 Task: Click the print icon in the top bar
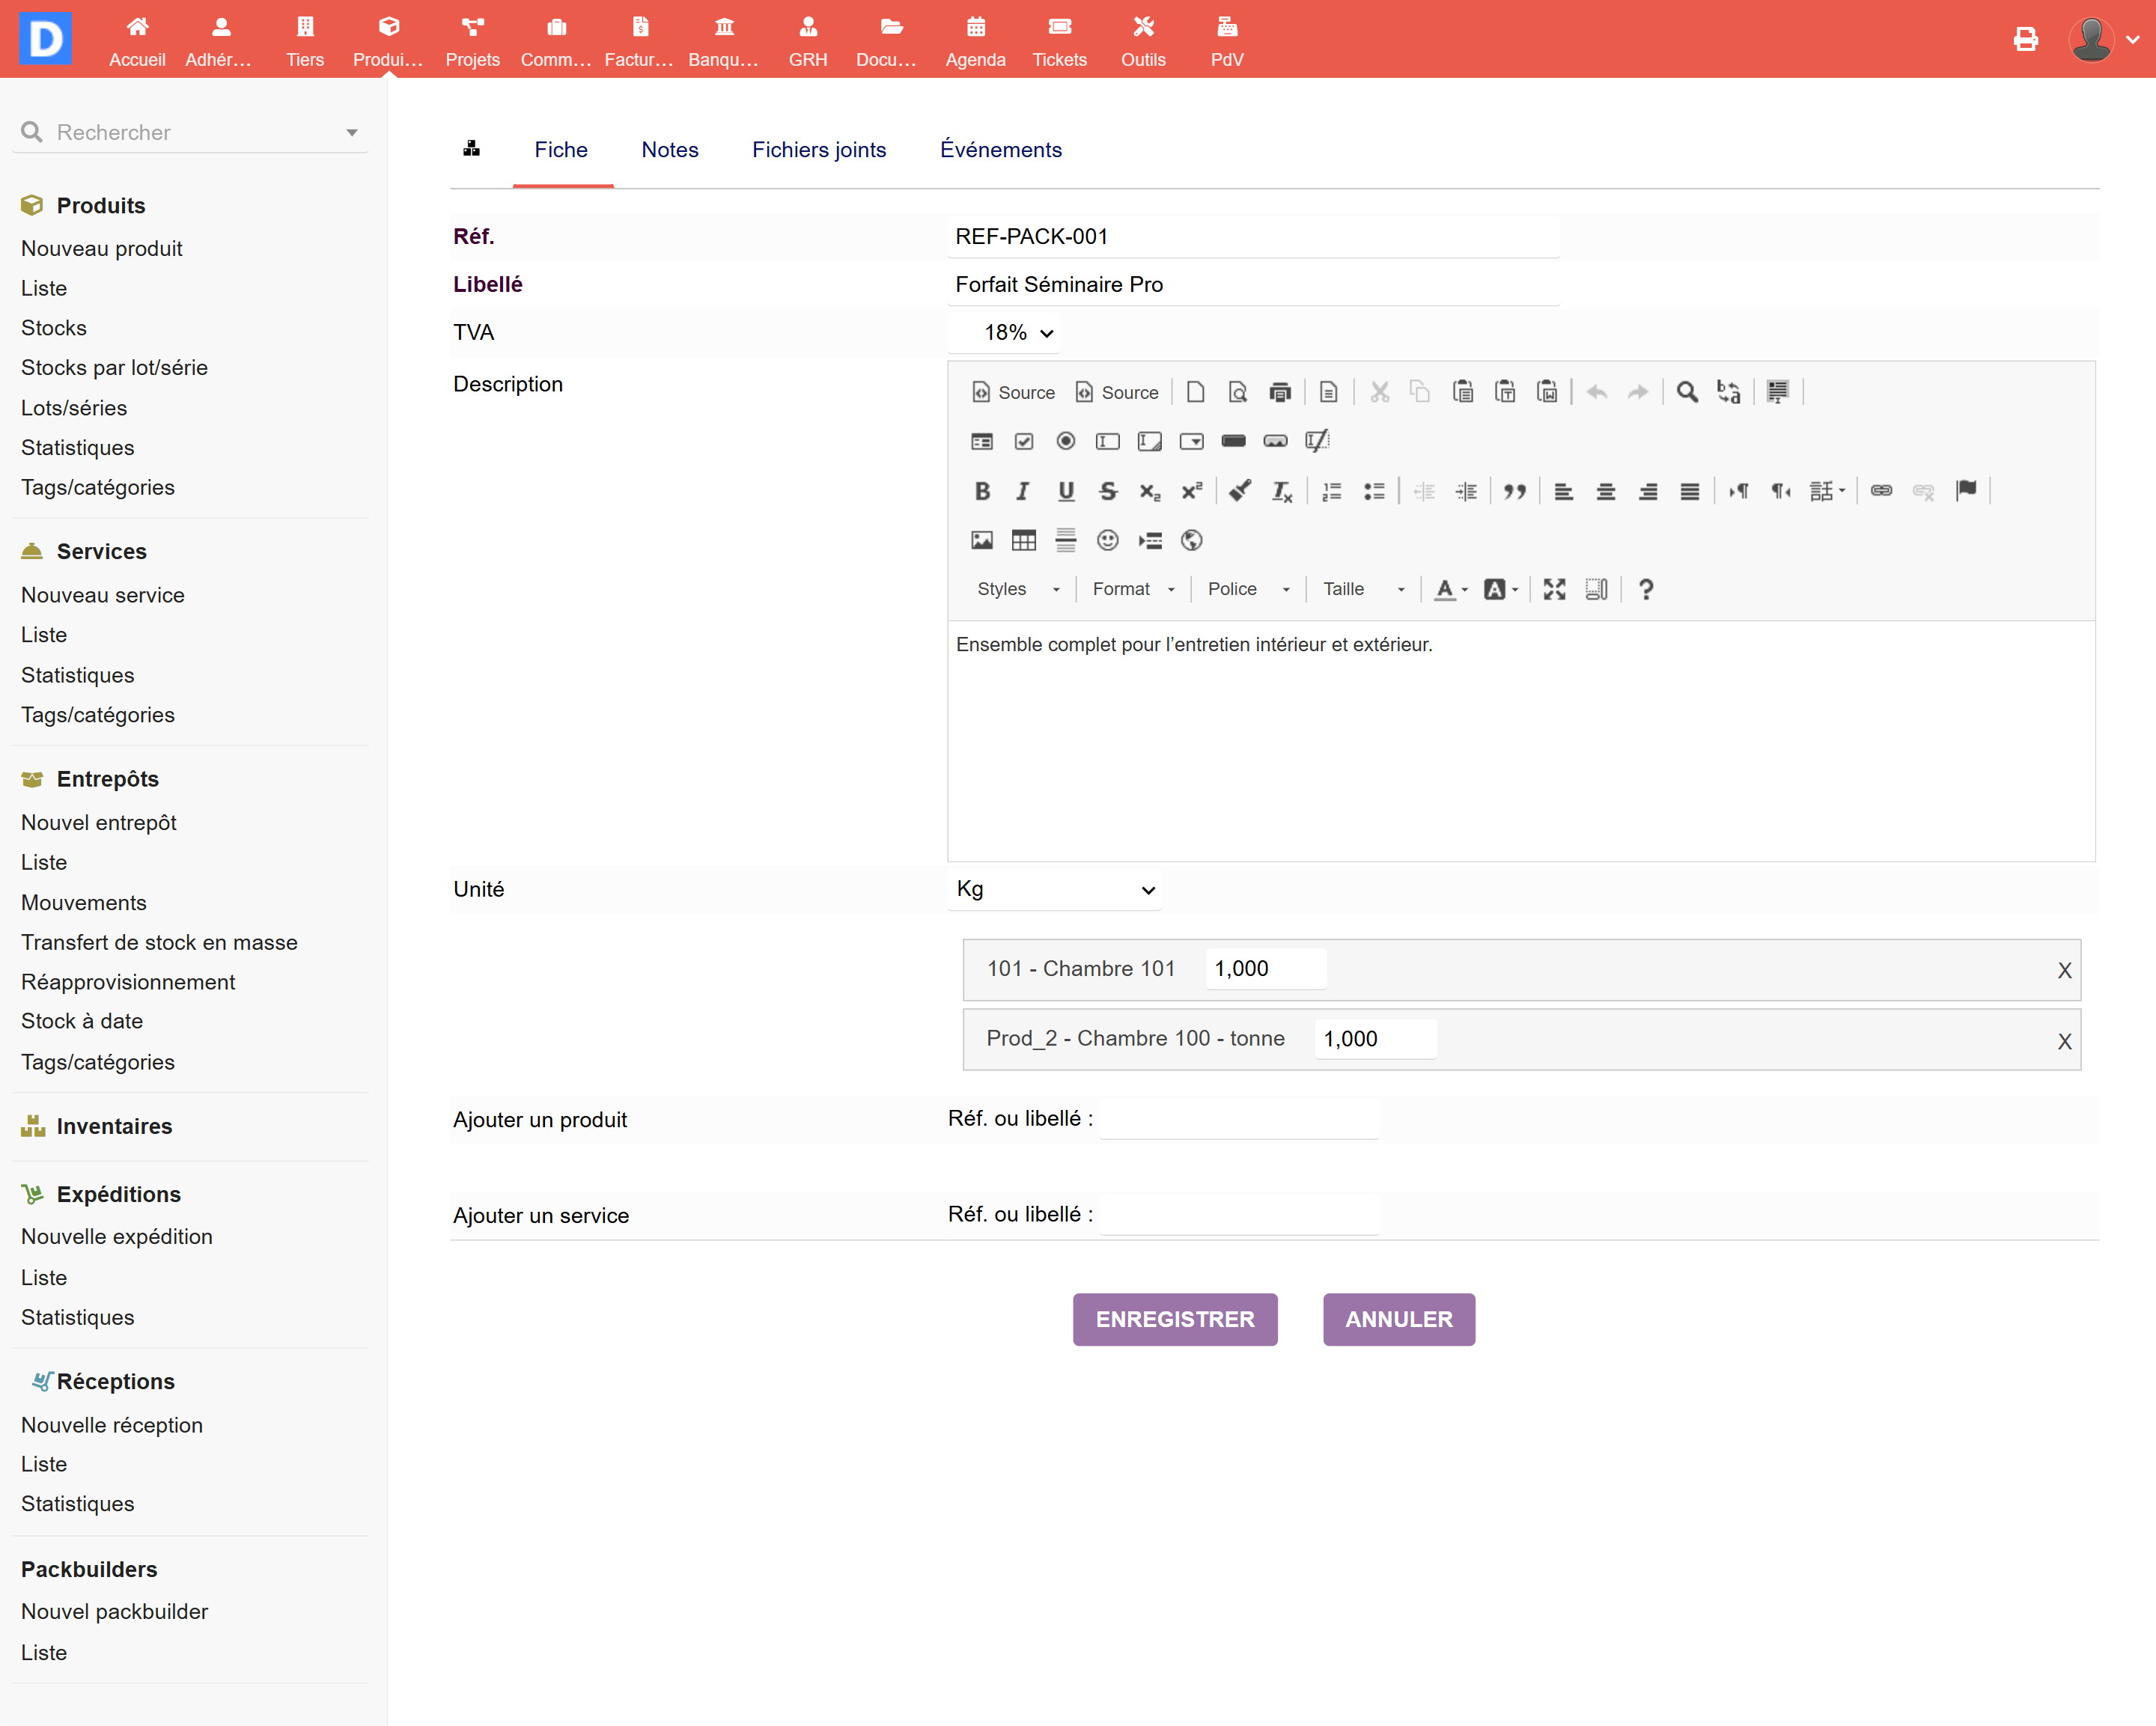point(2025,39)
